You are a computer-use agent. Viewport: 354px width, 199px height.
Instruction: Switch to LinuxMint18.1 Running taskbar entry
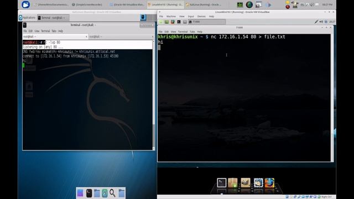(x=165, y=4)
